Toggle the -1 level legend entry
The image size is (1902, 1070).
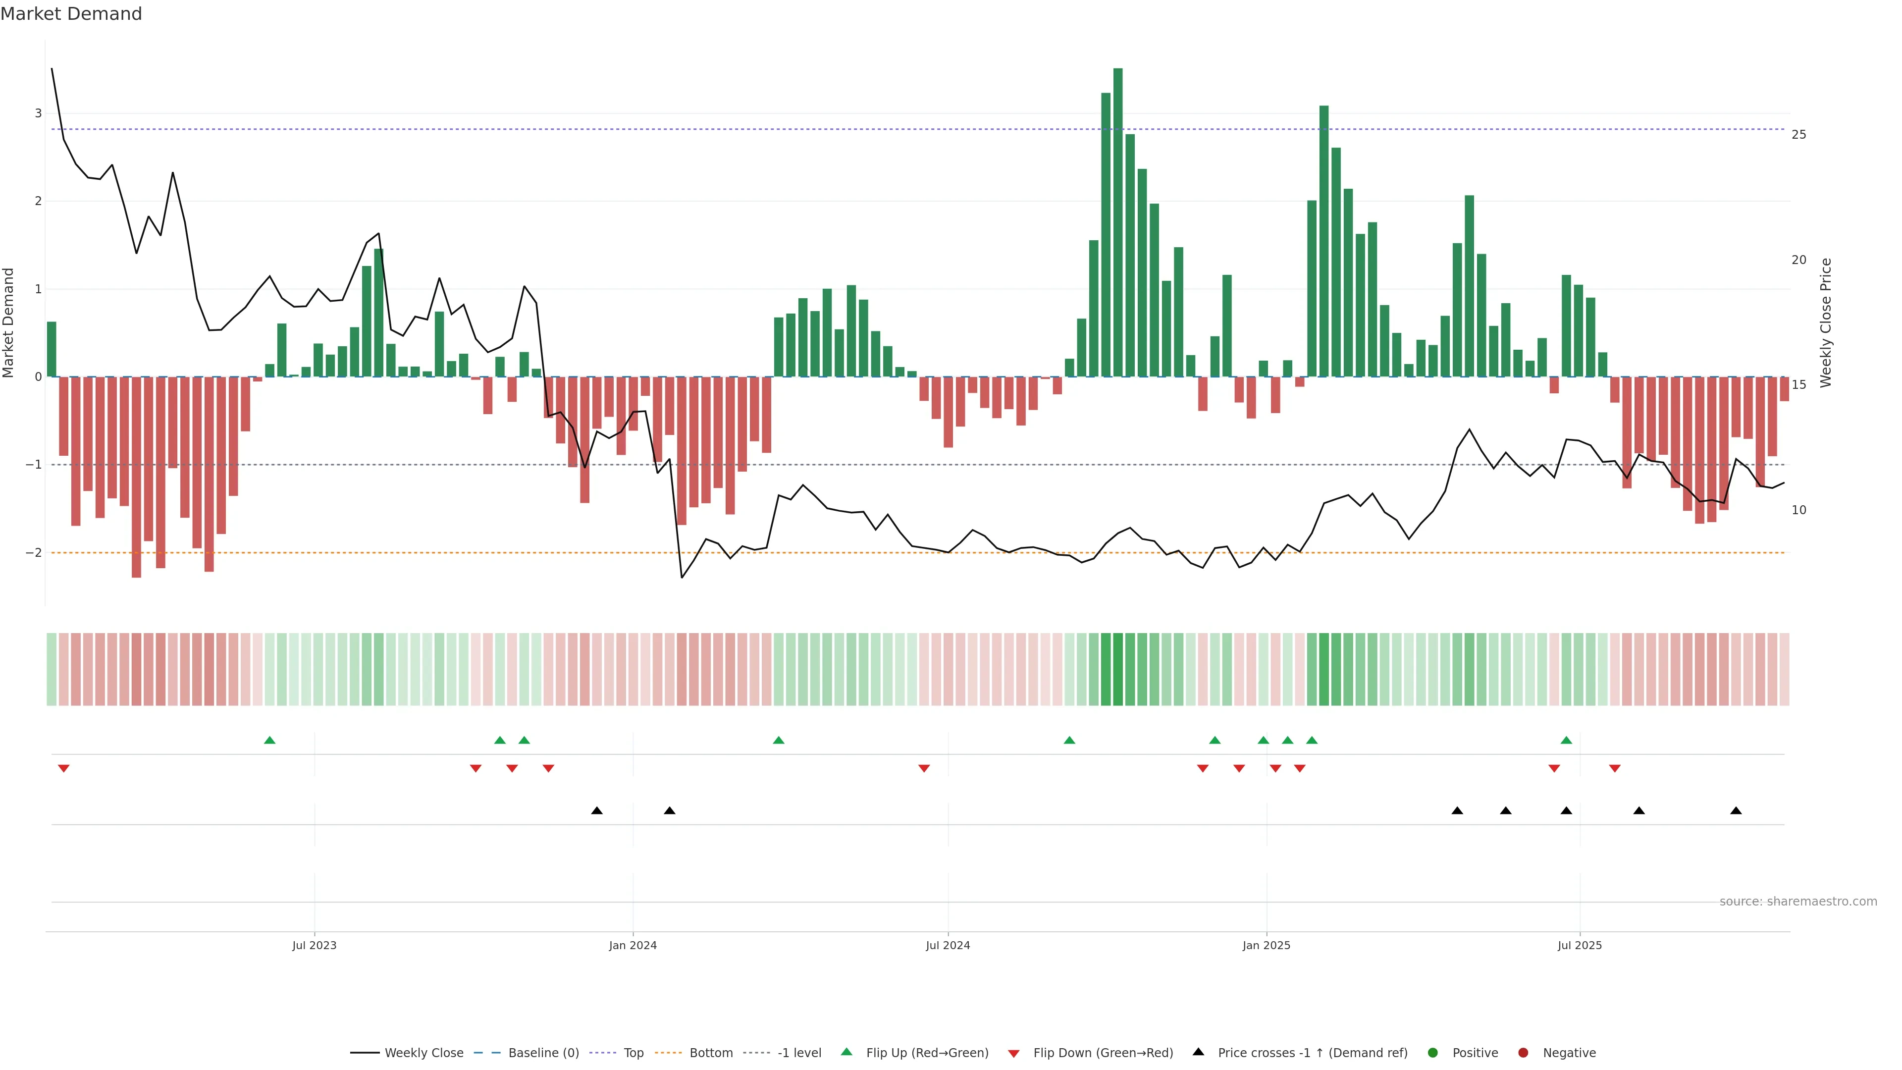[x=799, y=1053]
